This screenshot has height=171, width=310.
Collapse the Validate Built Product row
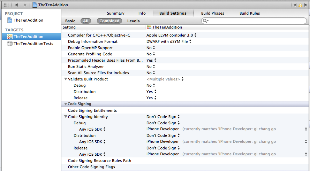(66, 79)
